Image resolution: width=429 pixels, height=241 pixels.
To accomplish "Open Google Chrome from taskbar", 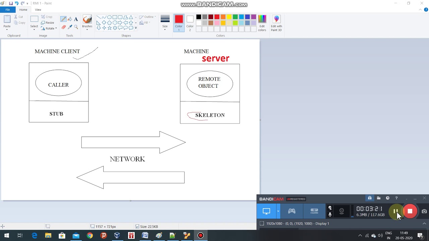I will pos(89,236).
